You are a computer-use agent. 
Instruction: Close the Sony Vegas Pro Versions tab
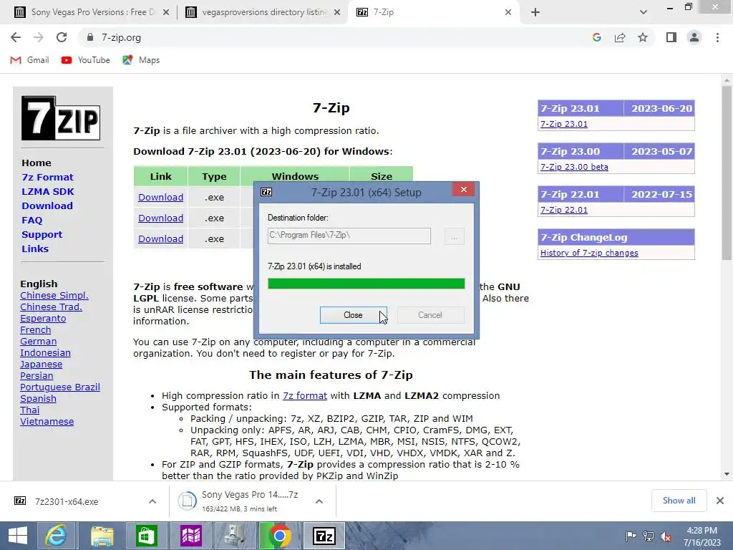[166, 12]
